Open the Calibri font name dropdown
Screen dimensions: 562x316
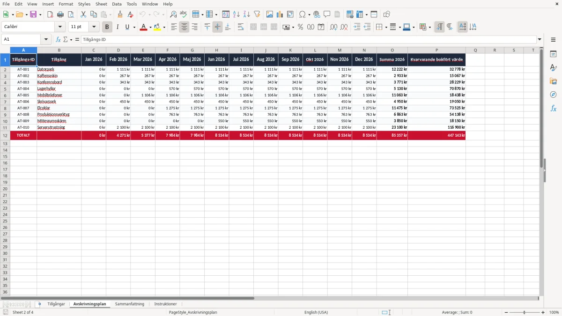click(x=60, y=27)
